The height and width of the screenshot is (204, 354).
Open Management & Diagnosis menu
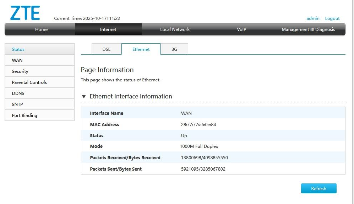(308, 29)
